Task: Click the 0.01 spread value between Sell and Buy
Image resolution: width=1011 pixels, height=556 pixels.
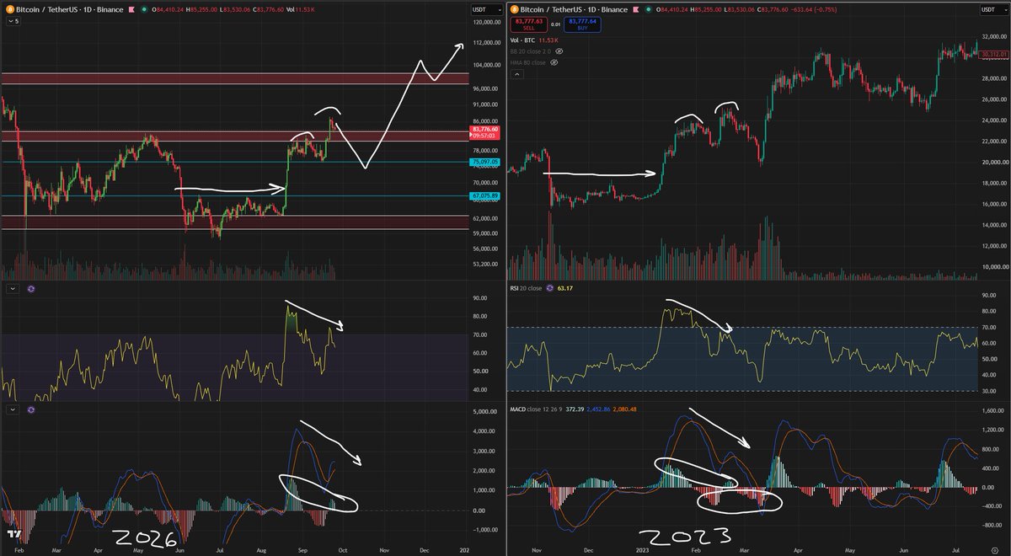Action: tap(556, 24)
